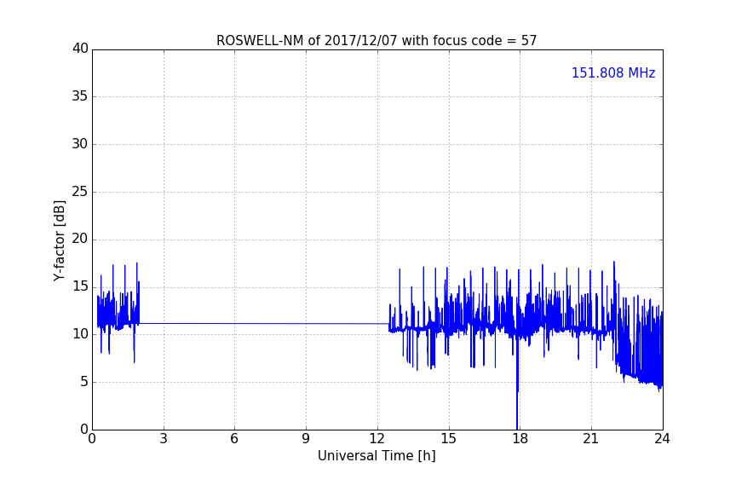Click the plot title 'ROSWELL-NM of 2017/12/07 with focus code = 57'

tap(377, 41)
